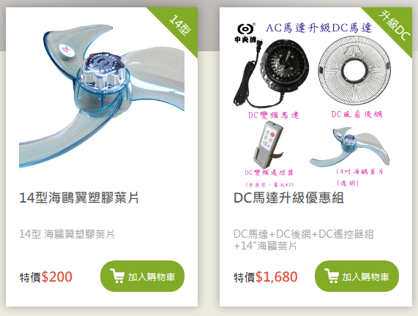The height and width of the screenshot is (316, 418).
Task: Click the cart icon on the $200 item button
Action: pyautogui.click(x=117, y=276)
